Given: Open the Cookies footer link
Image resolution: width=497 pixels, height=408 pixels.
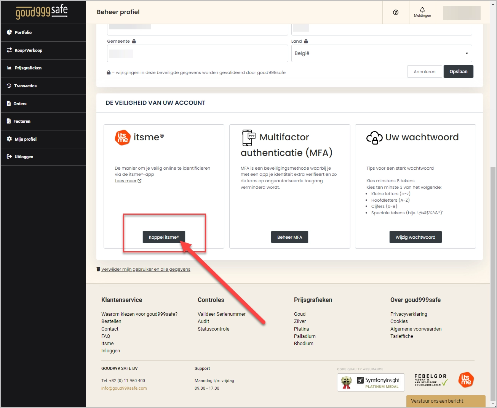Looking at the screenshot, I should (x=399, y=321).
